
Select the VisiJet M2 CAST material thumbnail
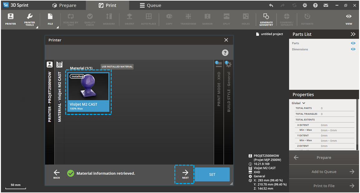coord(88,92)
